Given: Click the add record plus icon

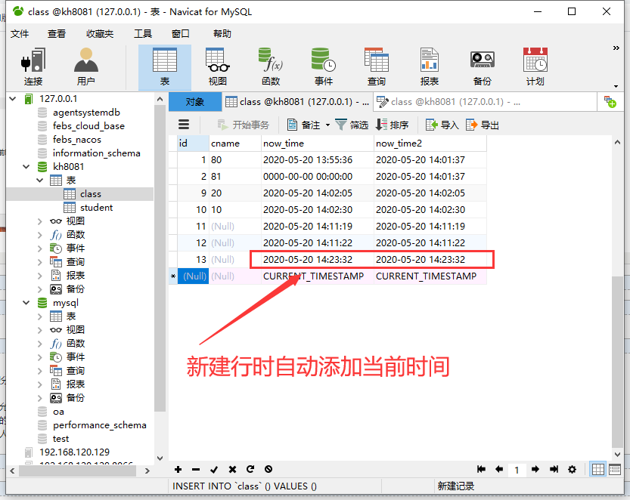Looking at the screenshot, I should pyautogui.click(x=178, y=469).
